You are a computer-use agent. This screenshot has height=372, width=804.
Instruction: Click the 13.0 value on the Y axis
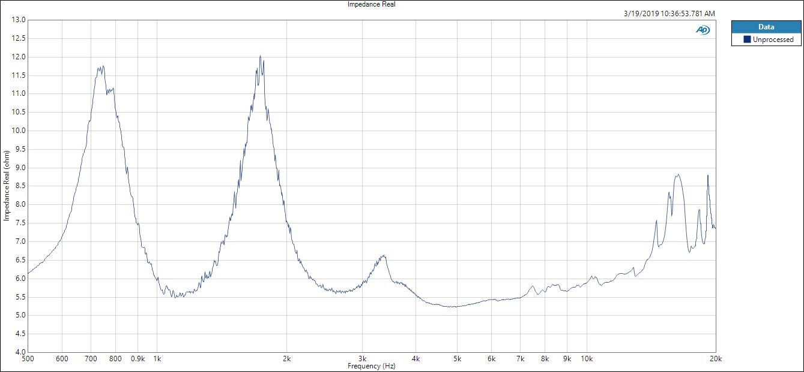19,20
